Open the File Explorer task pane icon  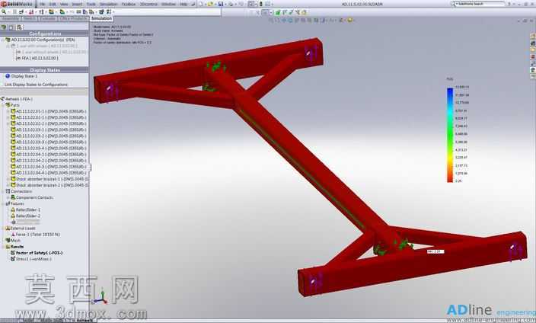[x=533, y=50]
